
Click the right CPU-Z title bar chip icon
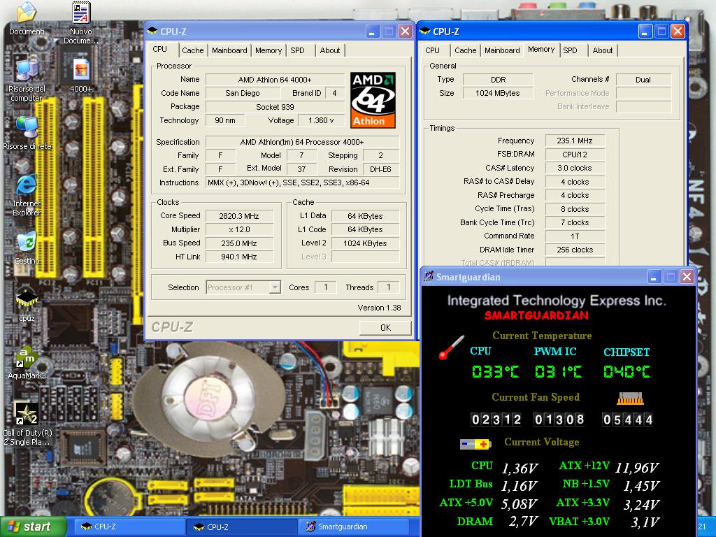tap(424, 31)
